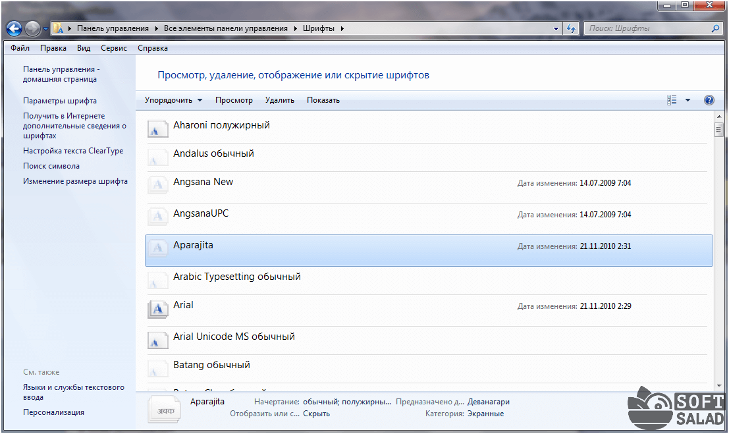Image resolution: width=729 pixels, height=434 pixels.
Task: Change view using the view mode icon
Action: 672,100
